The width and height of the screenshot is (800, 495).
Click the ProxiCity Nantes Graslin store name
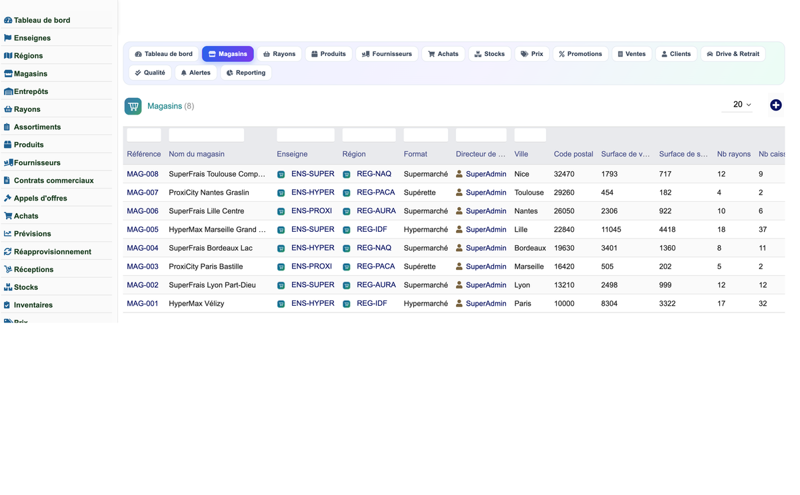[x=209, y=193]
